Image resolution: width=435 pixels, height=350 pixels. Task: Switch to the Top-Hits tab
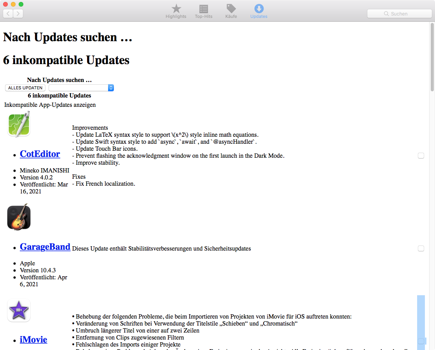(x=203, y=11)
